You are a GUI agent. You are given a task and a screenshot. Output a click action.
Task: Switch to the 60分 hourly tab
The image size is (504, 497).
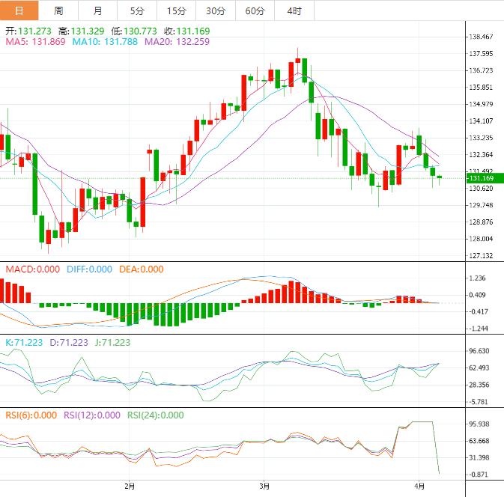255,10
